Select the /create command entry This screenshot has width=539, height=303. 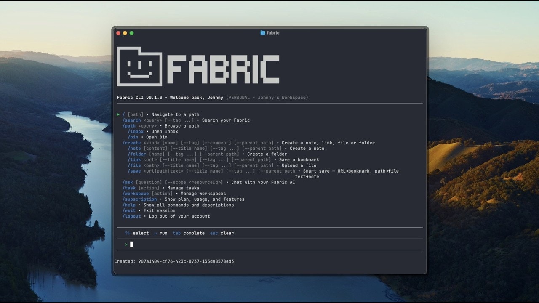click(248, 143)
